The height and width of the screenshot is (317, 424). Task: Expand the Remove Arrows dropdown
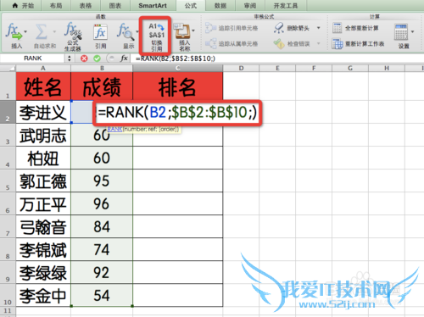pos(319,28)
